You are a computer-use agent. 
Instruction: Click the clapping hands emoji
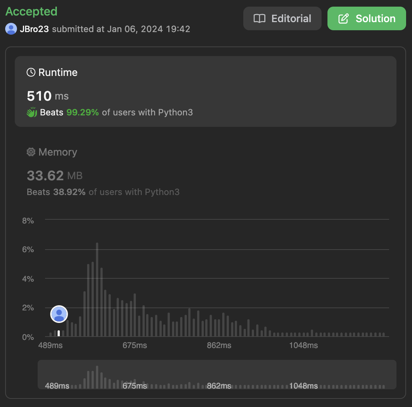31,112
